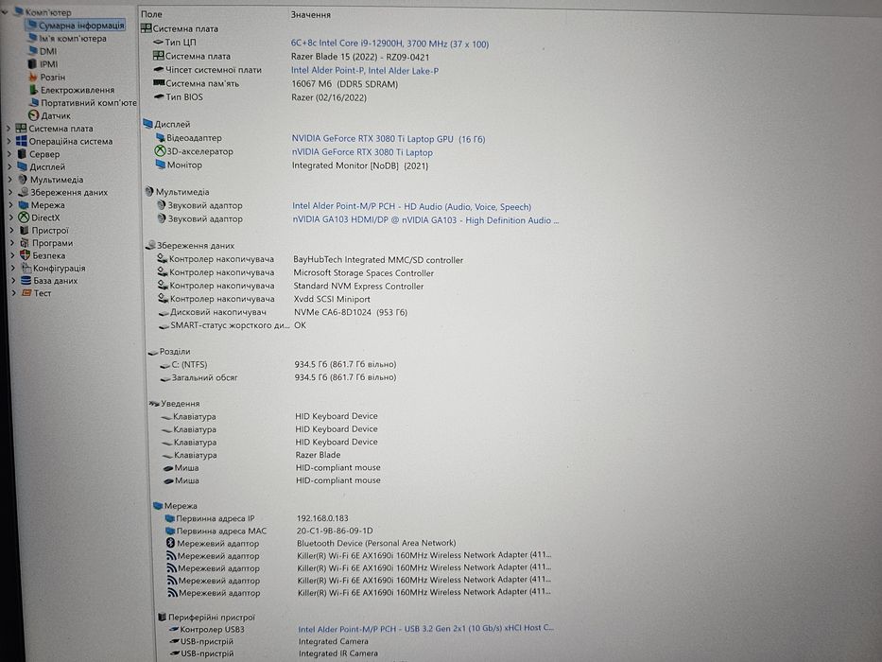This screenshot has width=882, height=662.
Task: Click the Сервер sidebar icon
Action: coord(22,153)
